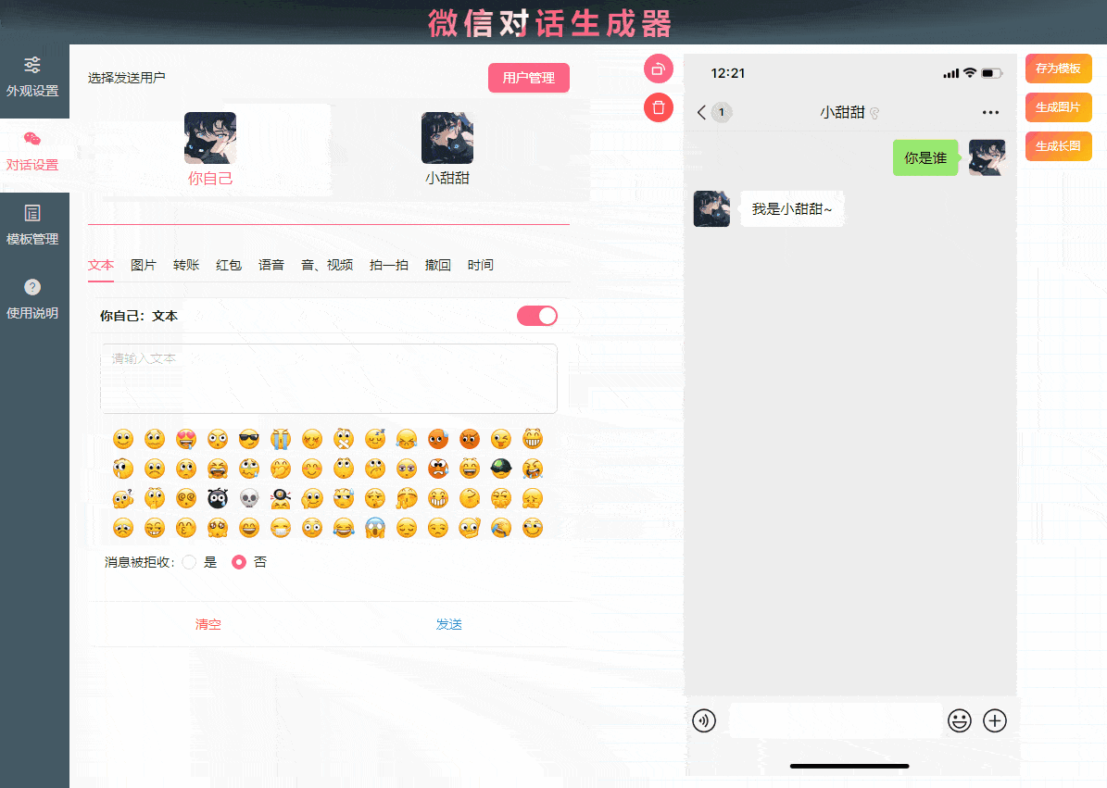The image size is (1107, 788).
Task: Switch to the 文本 tab
Action: (101, 265)
